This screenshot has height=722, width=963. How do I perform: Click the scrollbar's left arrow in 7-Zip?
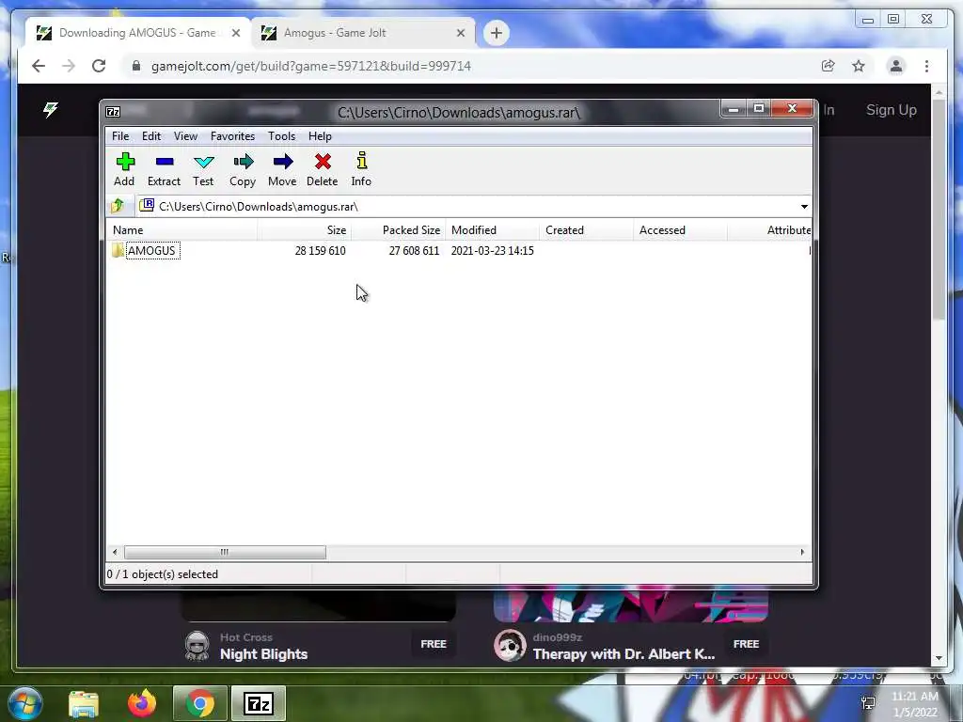pyautogui.click(x=115, y=552)
